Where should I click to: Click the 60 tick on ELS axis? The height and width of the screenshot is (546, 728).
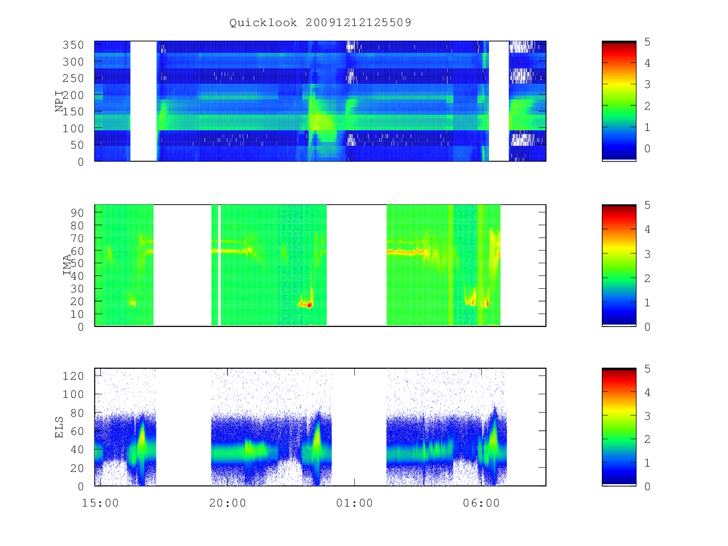point(76,431)
